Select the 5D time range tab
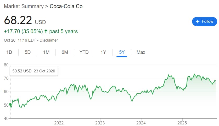219x126 pixels. [28, 52]
